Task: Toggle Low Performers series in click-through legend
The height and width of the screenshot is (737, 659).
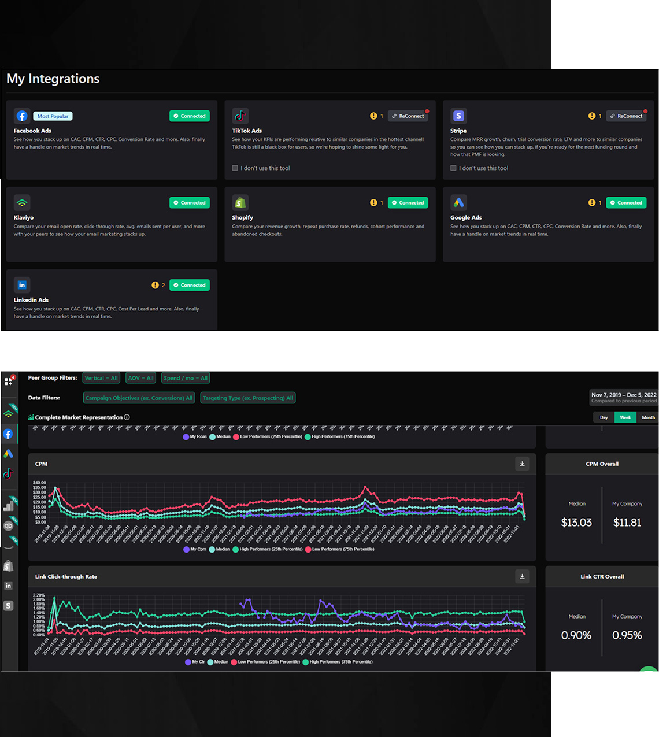Action: coord(265,662)
